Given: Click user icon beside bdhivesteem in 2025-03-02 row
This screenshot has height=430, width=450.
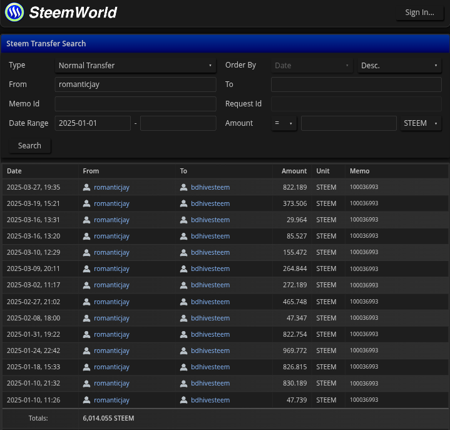Looking at the screenshot, I should [x=183, y=285].
